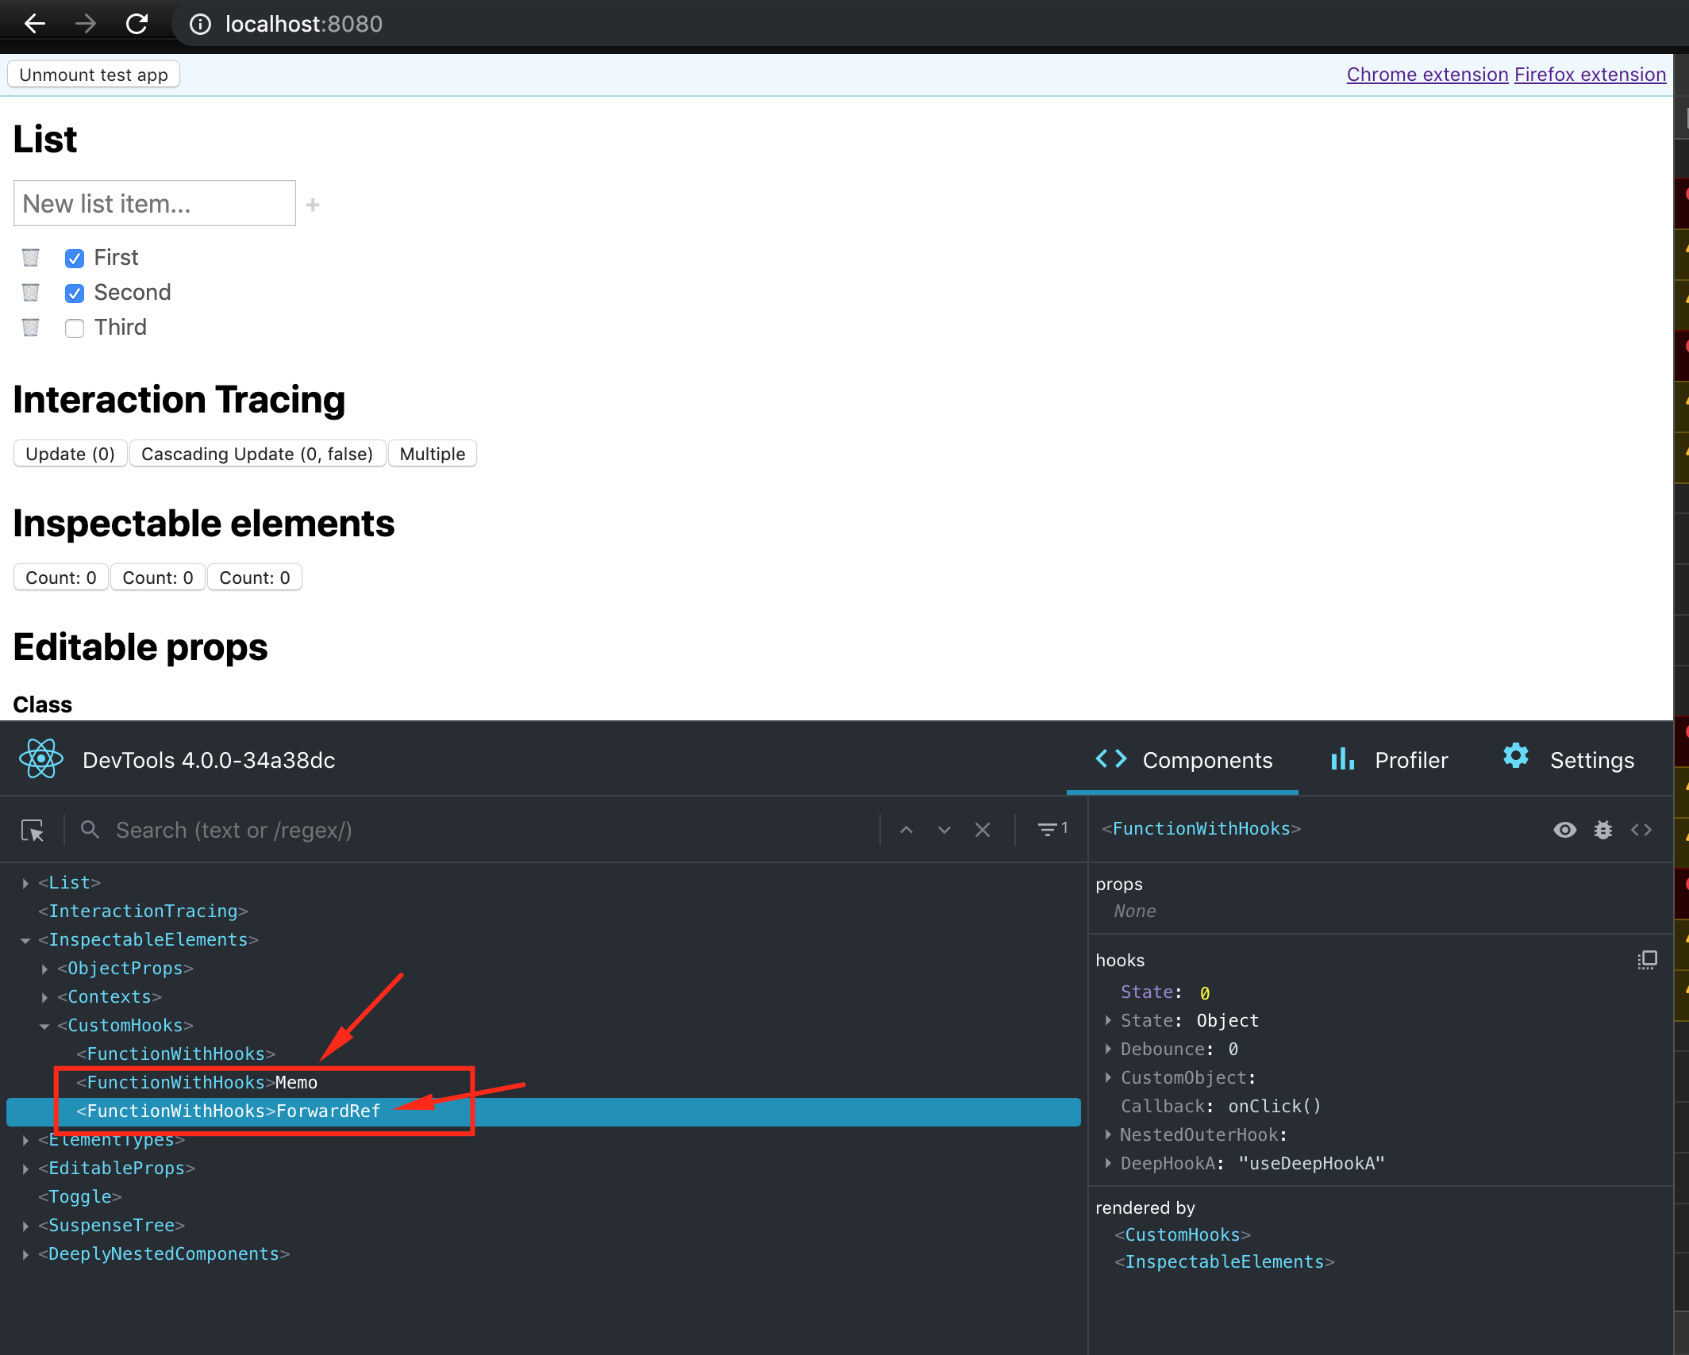Image resolution: width=1689 pixels, height=1355 pixels.
Task: Click the bug icon to log component data
Action: (1603, 830)
